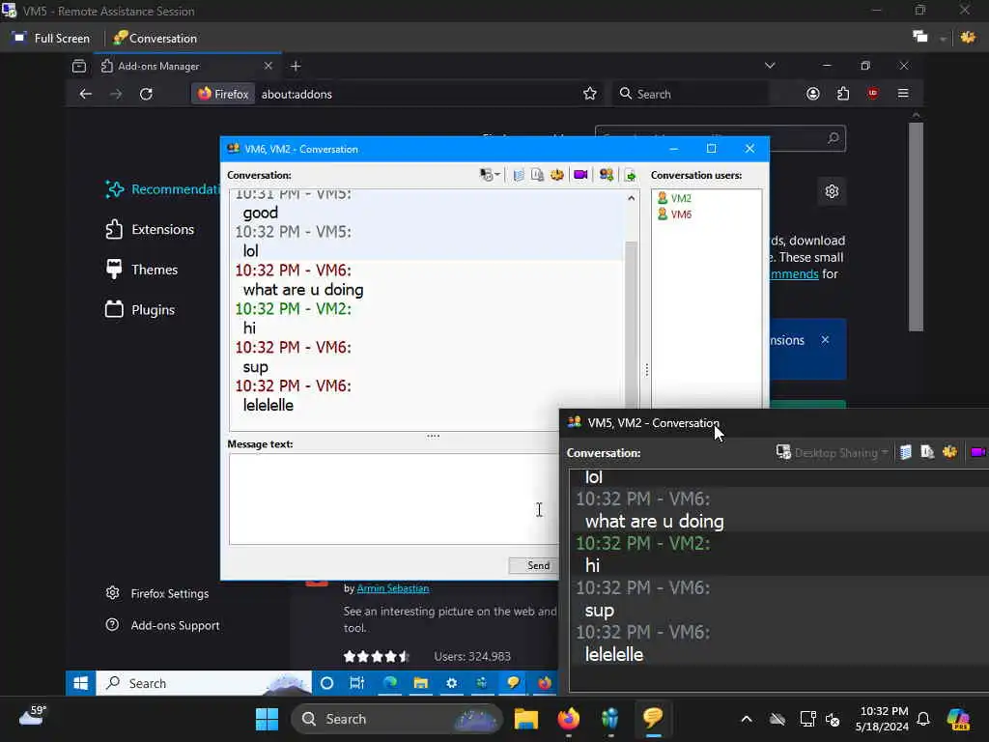The height and width of the screenshot is (742, 989).
Task: Open File Explorer on the remote taskbar
Action: tap(421, 683)
